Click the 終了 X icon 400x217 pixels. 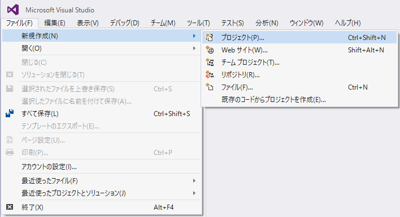pyautogui.click(x=10, y=207)
